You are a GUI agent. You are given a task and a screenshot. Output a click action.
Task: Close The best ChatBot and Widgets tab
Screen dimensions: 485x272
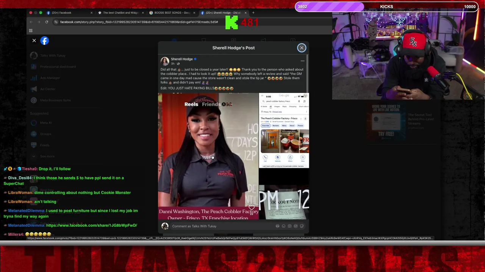(x=143, y=12)
